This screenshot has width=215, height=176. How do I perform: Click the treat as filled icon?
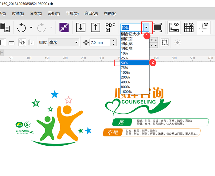click(165, 42)
